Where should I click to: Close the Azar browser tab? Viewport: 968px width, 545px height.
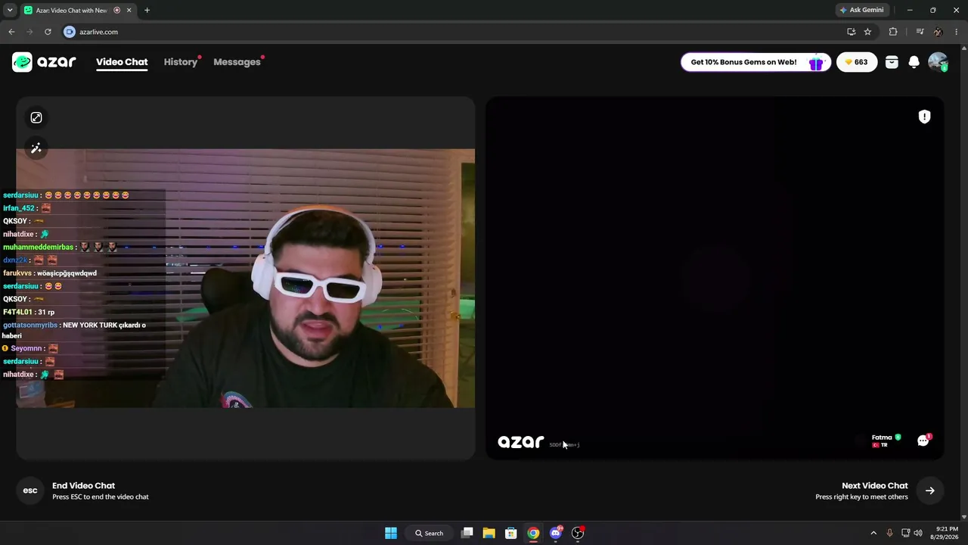click(129, 10)
